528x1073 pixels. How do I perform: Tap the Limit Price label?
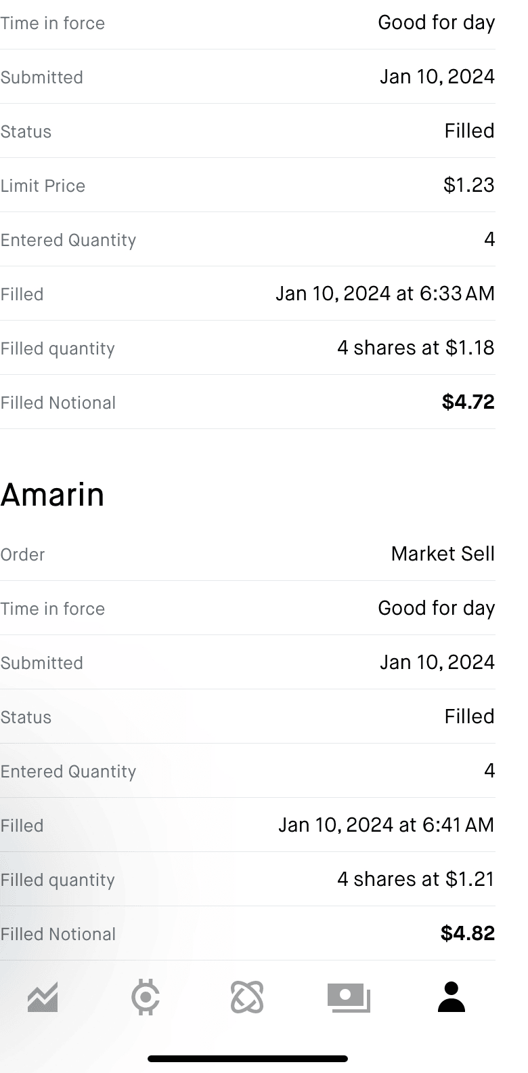43,186
